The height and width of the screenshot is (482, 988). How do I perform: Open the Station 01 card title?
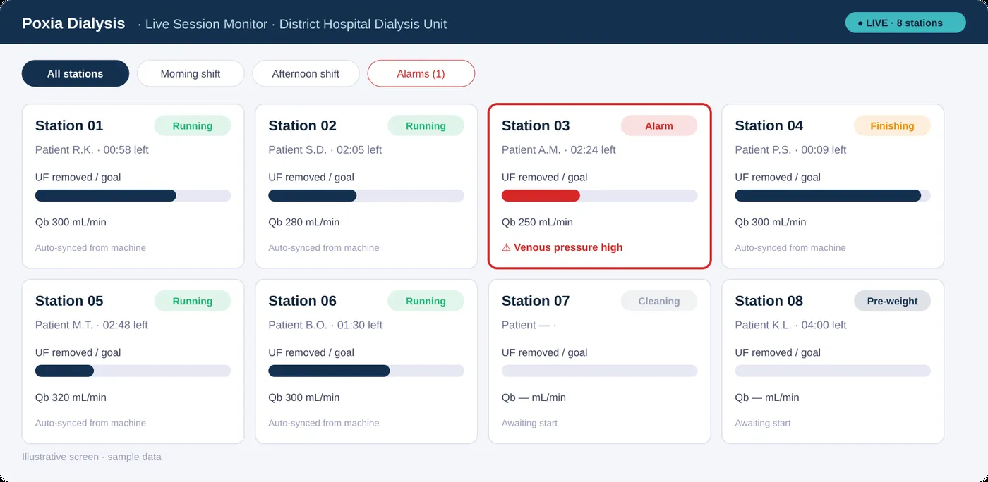tap(69, 125)
